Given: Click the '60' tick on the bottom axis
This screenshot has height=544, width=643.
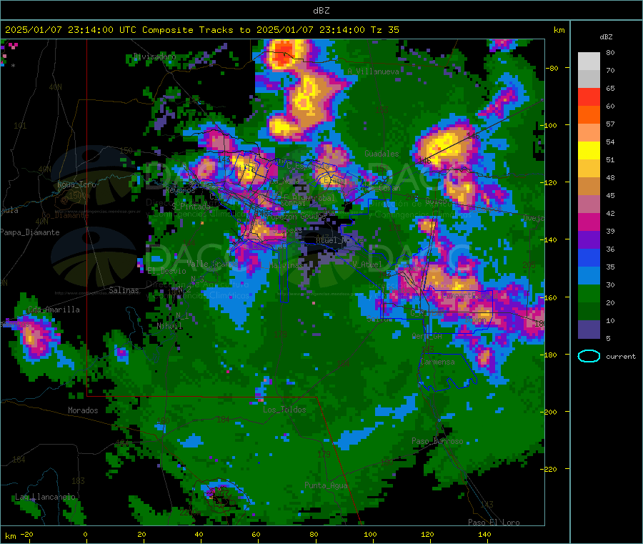Looking at the screenshot, I should pyautogui.click(x=256, y=534).
